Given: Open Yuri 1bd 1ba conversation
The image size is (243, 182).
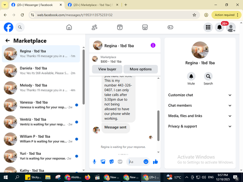Looking at the screenshot, I should tap(41, 156).
